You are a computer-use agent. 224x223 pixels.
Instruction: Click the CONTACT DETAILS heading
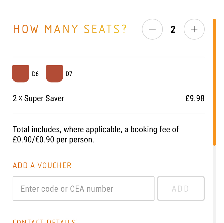[x=44, y=221]
